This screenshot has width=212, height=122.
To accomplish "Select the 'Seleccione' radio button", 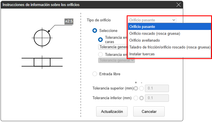I will (95, 30).
